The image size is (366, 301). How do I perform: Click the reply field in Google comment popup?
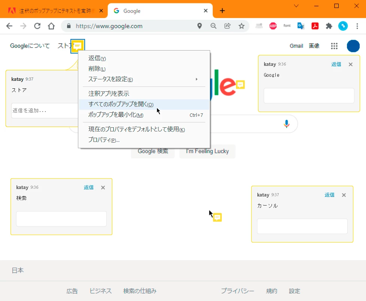pos(309,96)
